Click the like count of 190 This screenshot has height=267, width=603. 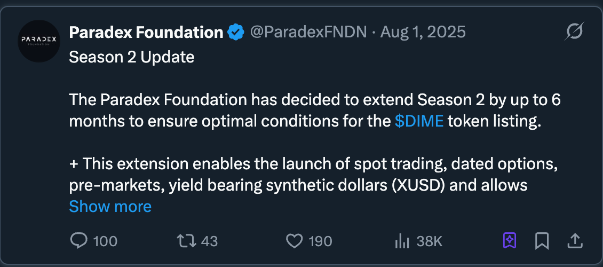320,241
